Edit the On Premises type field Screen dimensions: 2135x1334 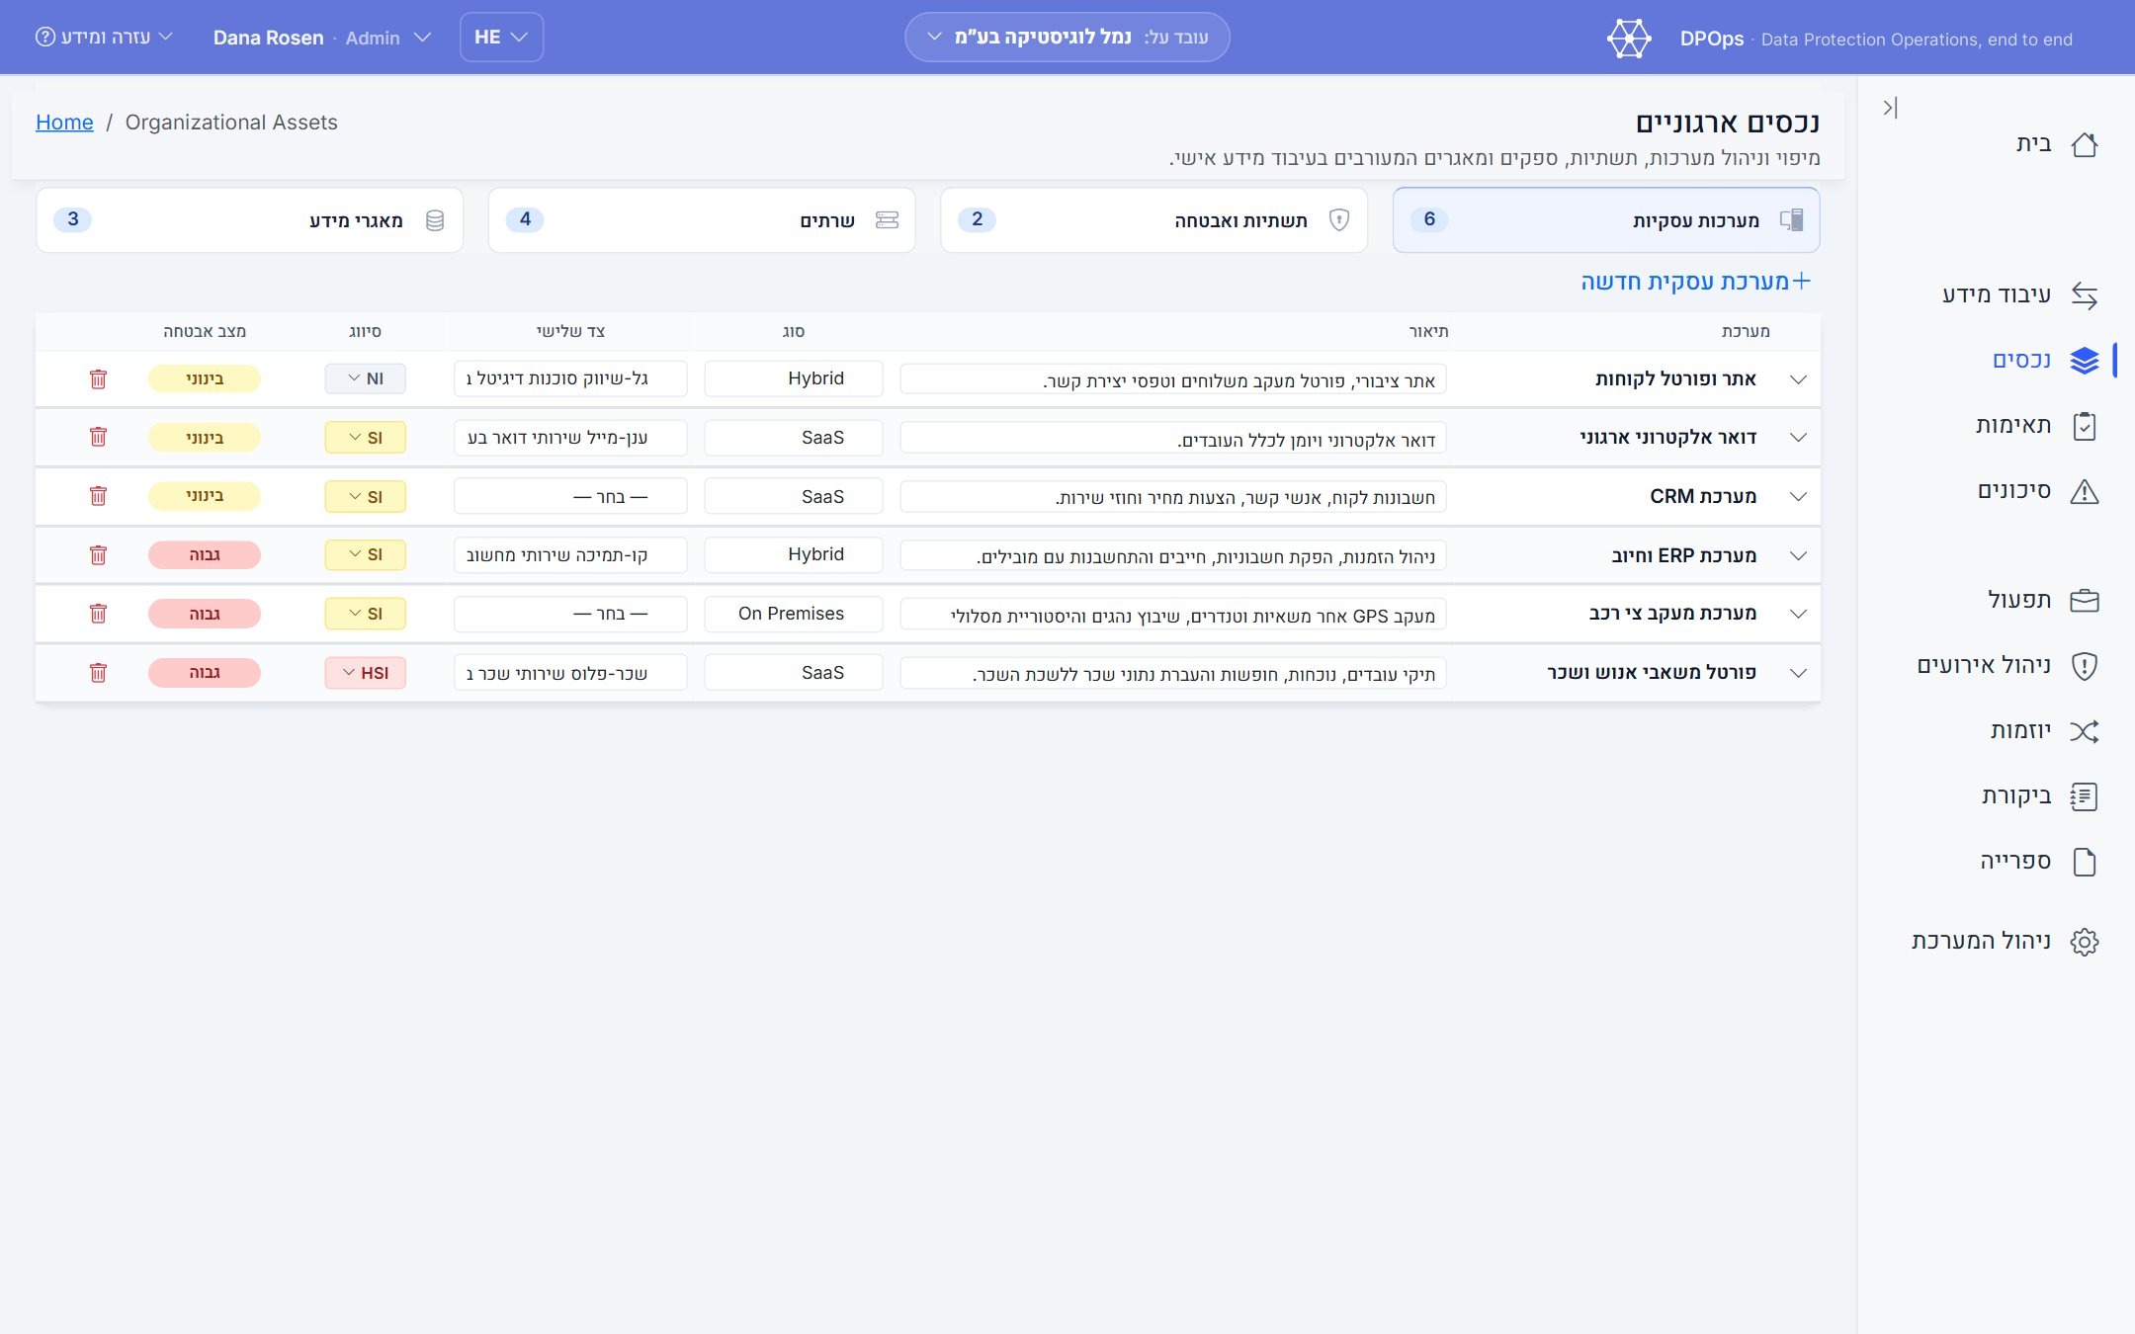point(794,614)
